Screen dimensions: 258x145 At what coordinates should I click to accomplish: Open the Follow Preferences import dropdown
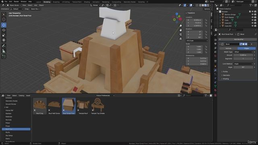pos(105,95)
